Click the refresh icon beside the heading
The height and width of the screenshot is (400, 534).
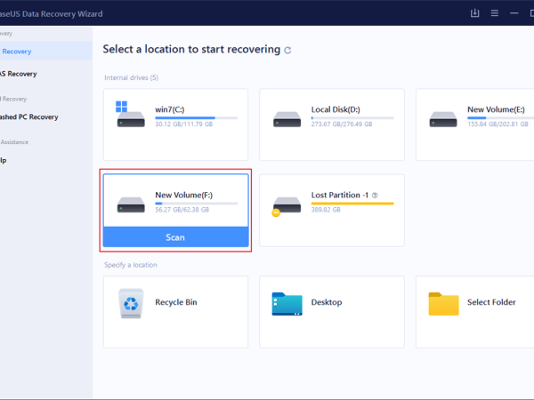287,51
